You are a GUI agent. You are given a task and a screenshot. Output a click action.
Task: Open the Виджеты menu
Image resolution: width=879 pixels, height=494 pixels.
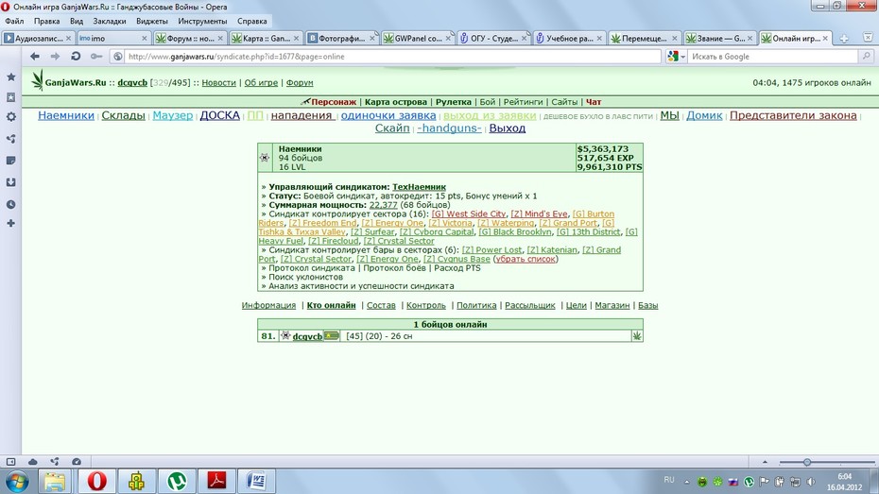click(152, 21)
